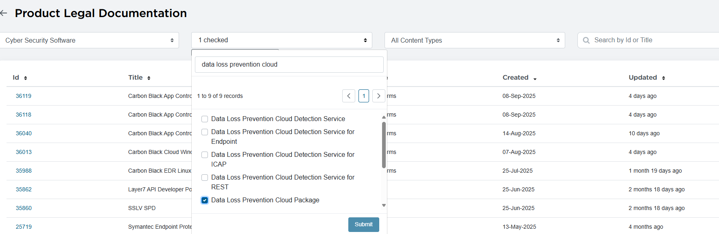Open document link 36119

coord(24,96)
